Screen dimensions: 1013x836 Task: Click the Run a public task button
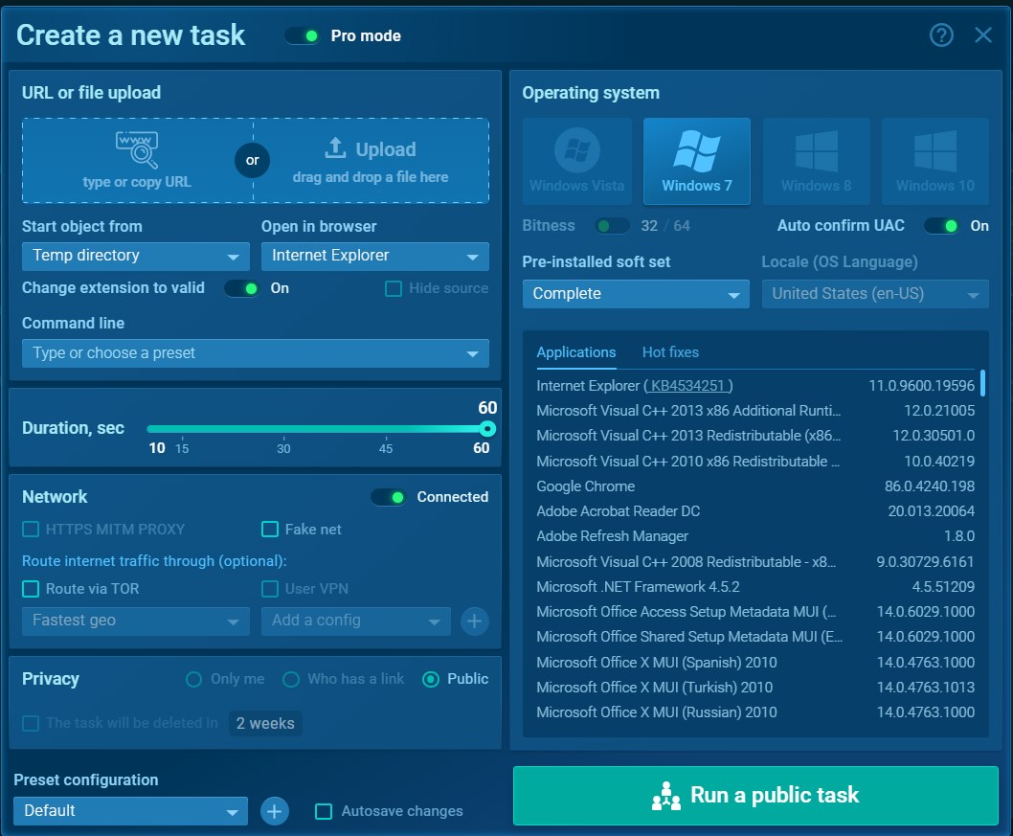pyautogui.click(x=755, y=795)
